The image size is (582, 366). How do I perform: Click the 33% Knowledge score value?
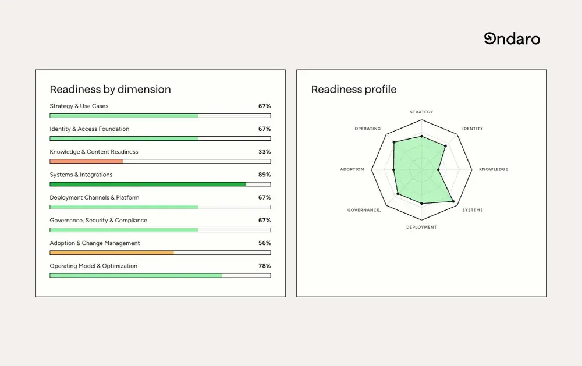(x=265, y=152)
